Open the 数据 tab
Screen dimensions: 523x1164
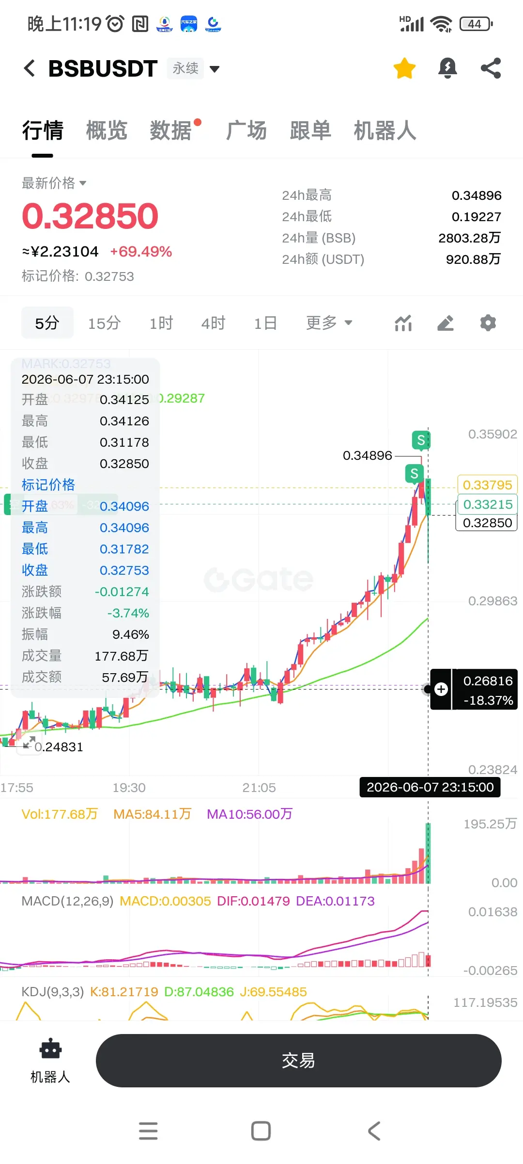[170, 130]
